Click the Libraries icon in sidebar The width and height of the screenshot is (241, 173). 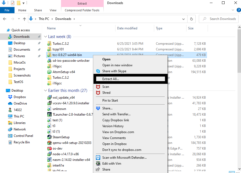(10, 123)
